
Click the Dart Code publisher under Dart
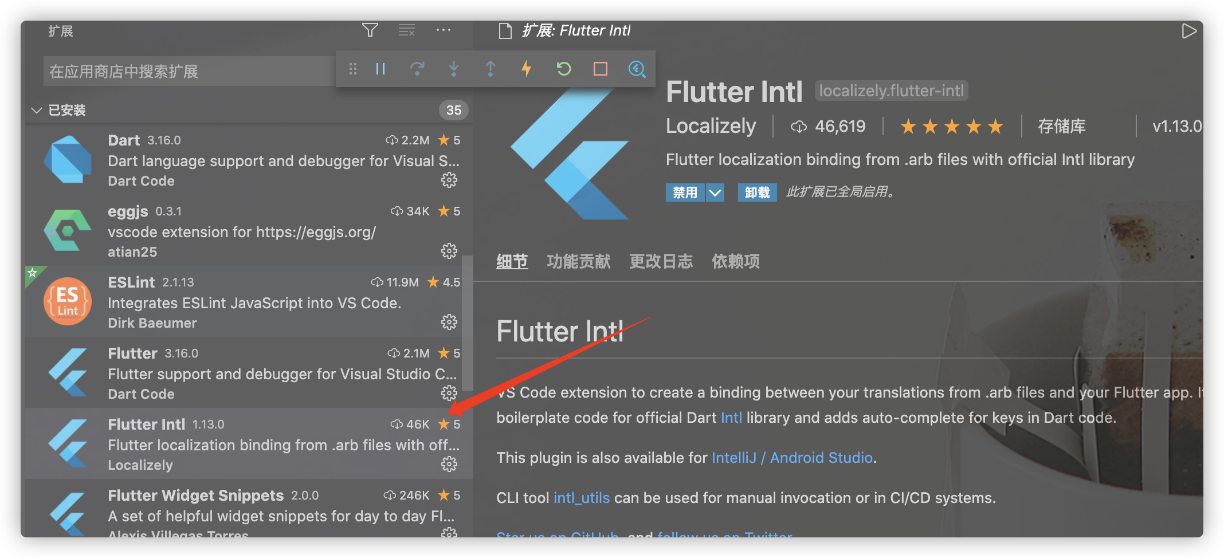click(141, 181)
